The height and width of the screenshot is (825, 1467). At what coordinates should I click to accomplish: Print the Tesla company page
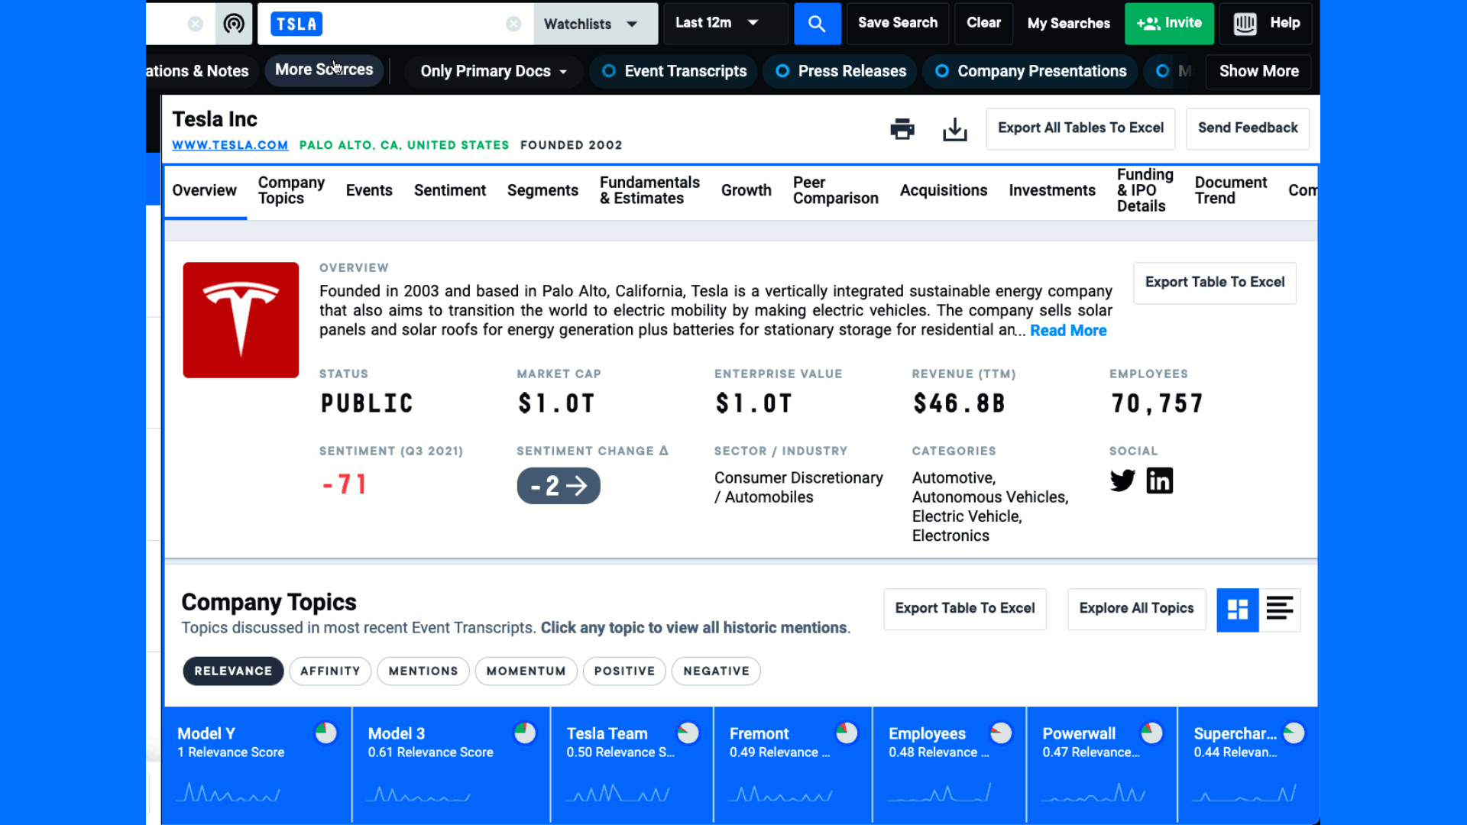[x=902, y=129]
